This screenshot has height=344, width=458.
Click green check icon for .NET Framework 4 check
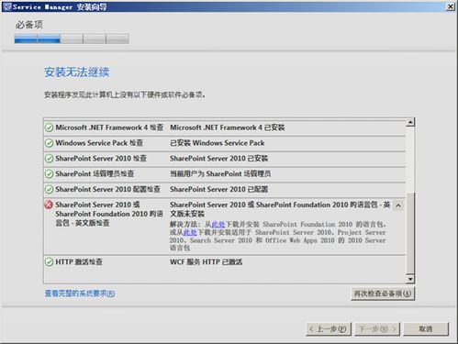(x=49, y=128)
